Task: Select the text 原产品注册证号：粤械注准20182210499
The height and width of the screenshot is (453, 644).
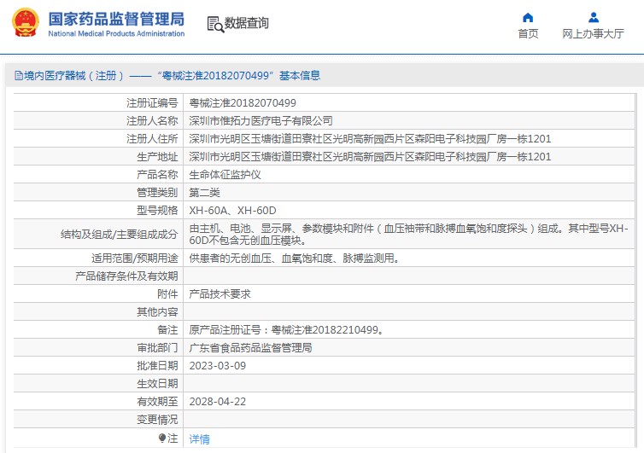Action: (286, 330)
